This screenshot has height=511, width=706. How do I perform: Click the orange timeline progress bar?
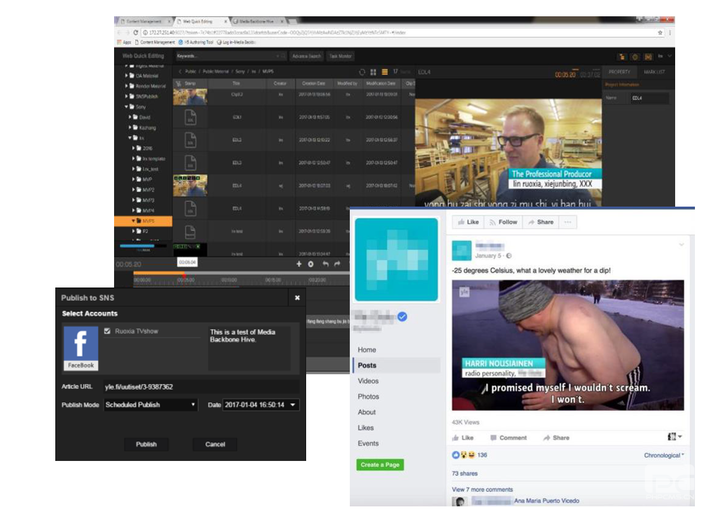point(158,273)
